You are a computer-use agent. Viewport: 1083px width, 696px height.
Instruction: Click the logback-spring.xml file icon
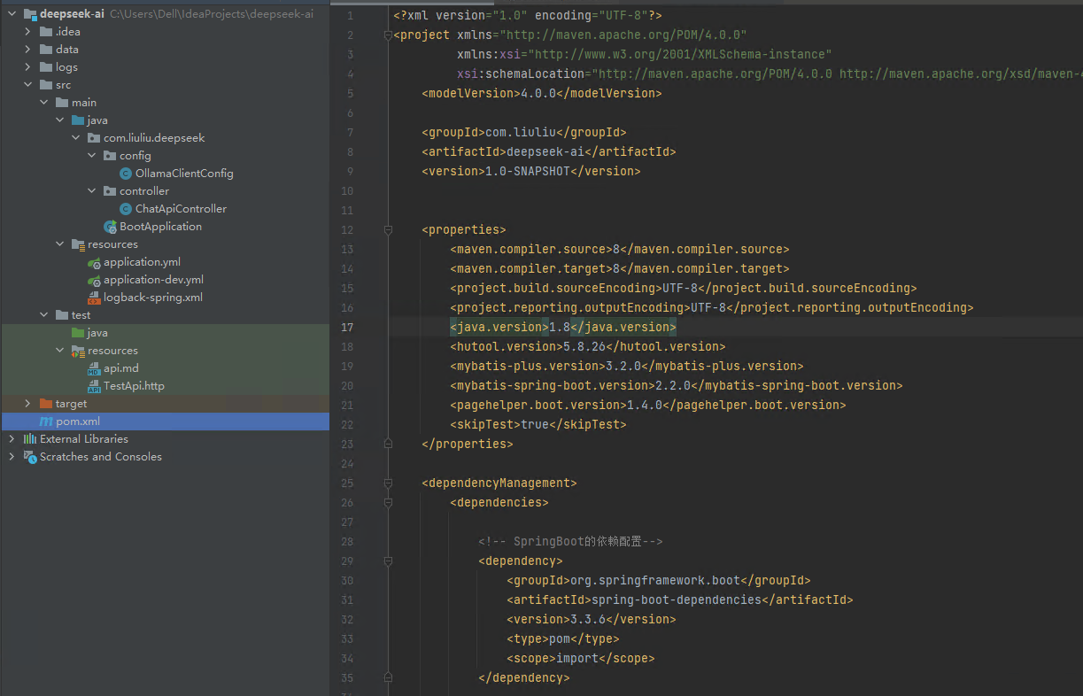coord(94,298)
